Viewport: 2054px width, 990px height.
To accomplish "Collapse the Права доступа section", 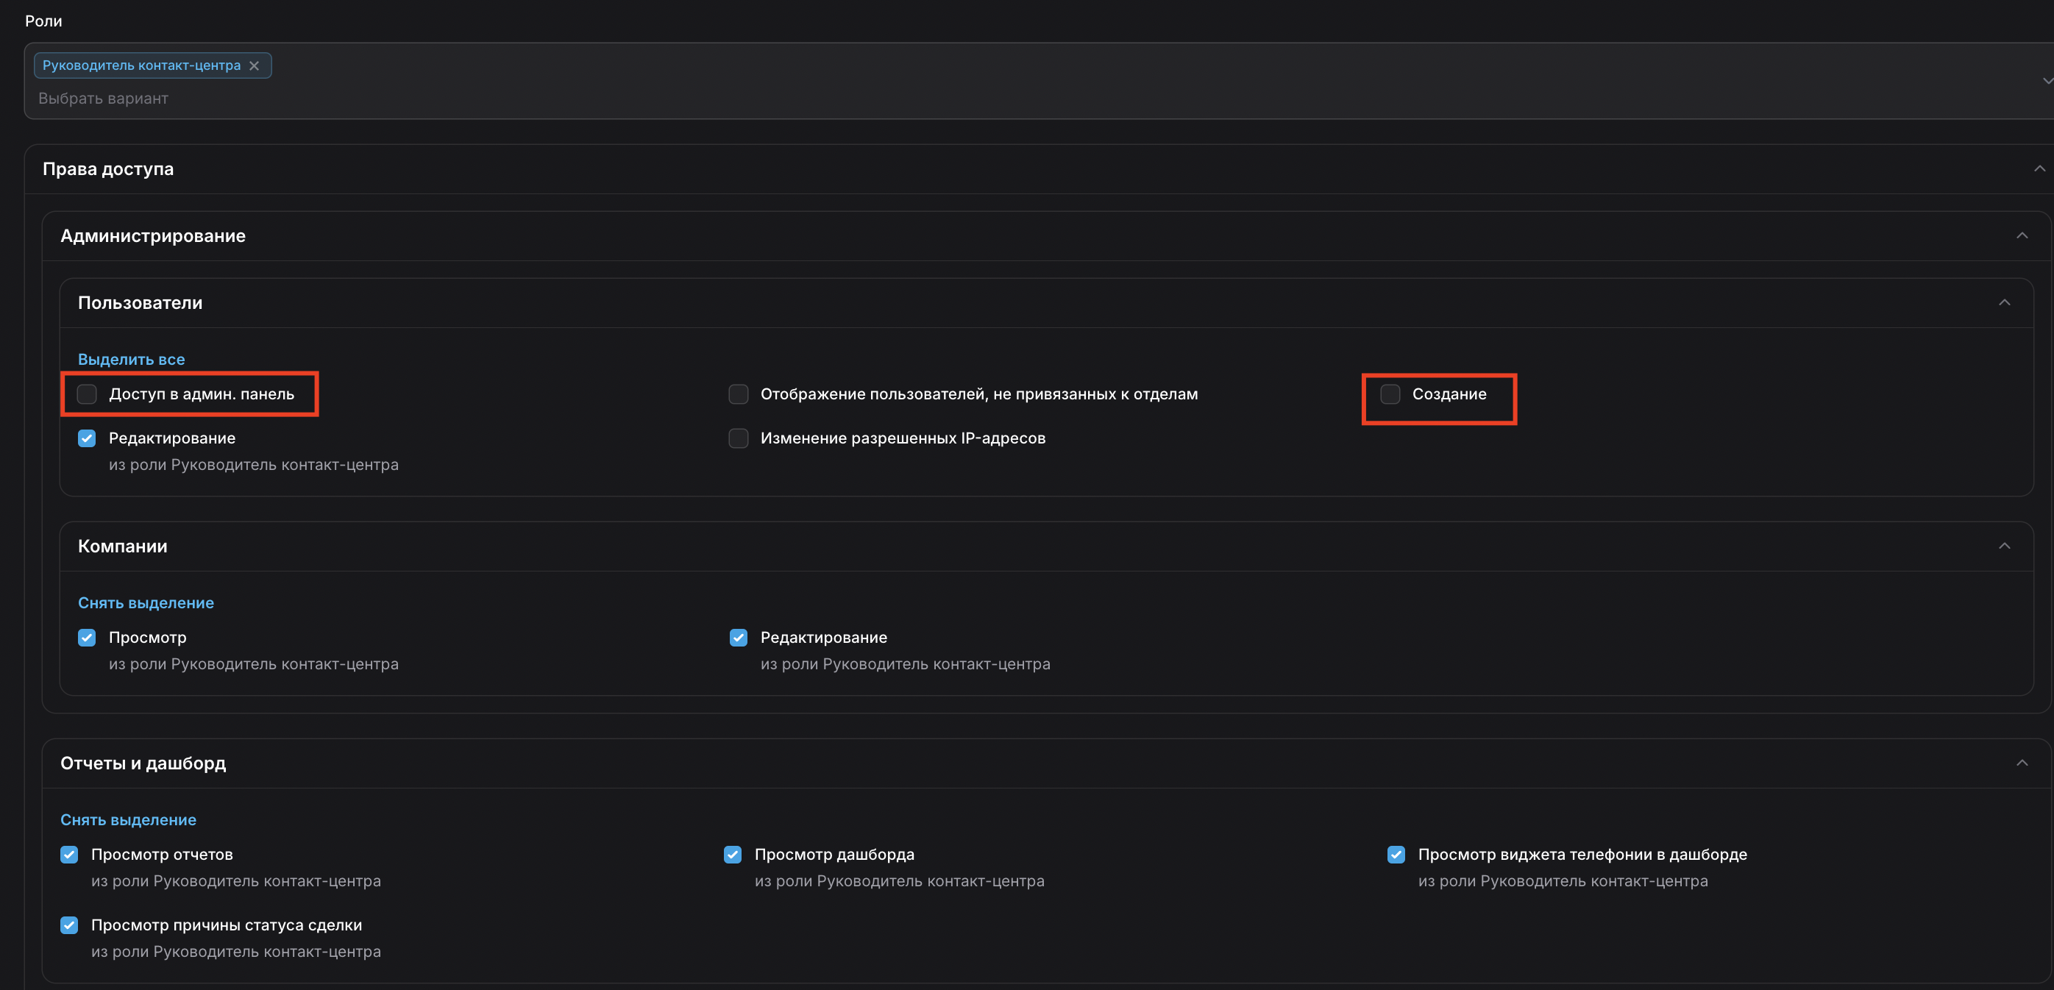I will [x=2039, y=168].
